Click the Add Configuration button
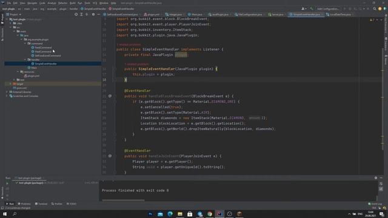388x218 pixels. coord(327,8)
